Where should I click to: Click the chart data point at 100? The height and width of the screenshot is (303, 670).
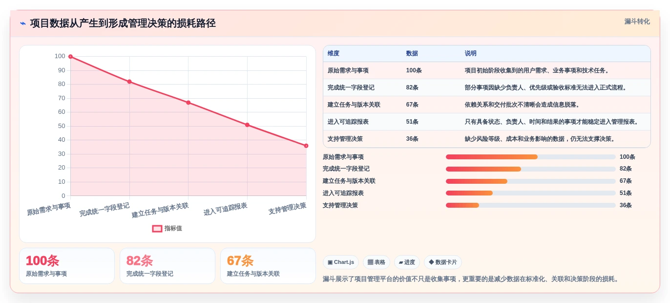tap(70, 57)
